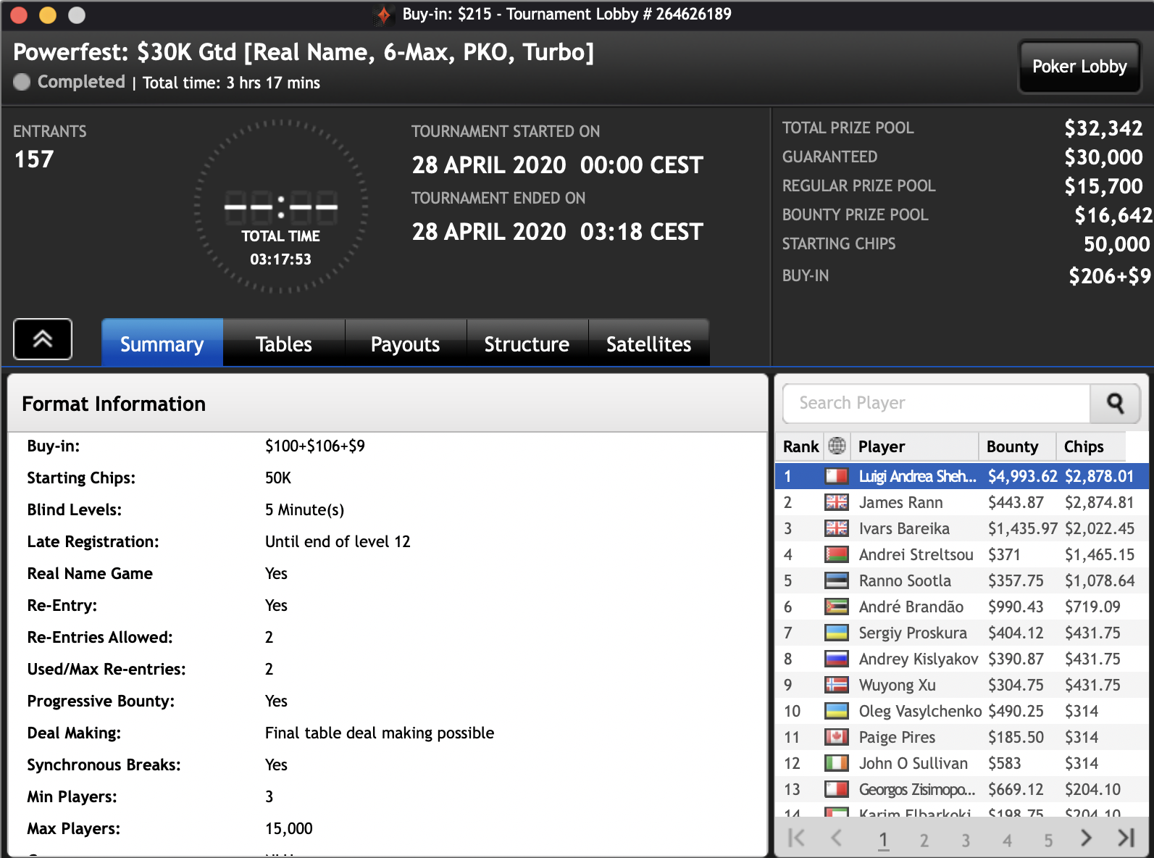The height and width of the screenshot is (858, 1154).
Task: View the Satellites tab
Action: [648, 344]
